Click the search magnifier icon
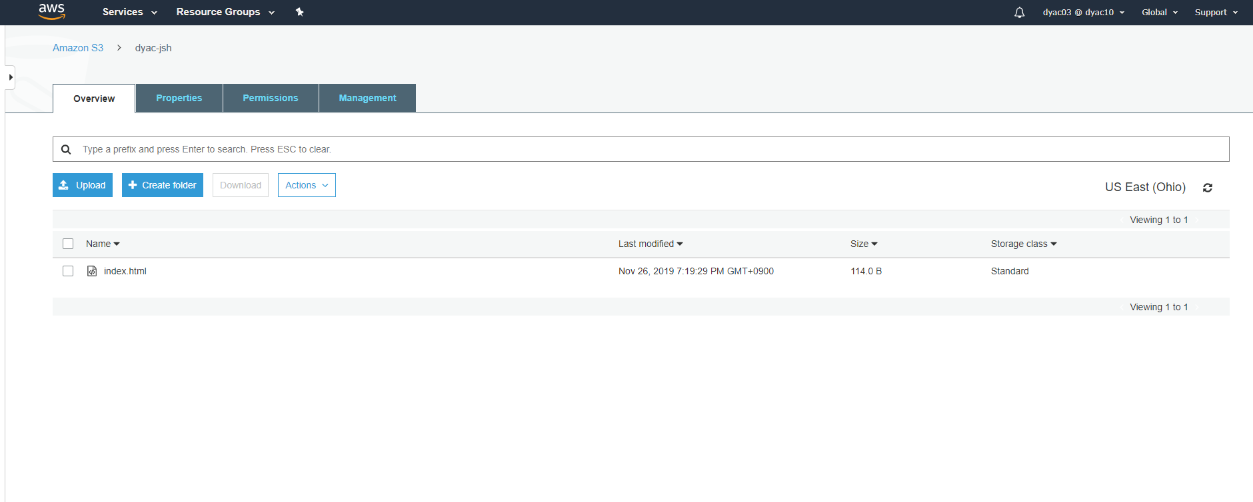The height and width of the screenshot is (502, 1253). tap(66, 149)
